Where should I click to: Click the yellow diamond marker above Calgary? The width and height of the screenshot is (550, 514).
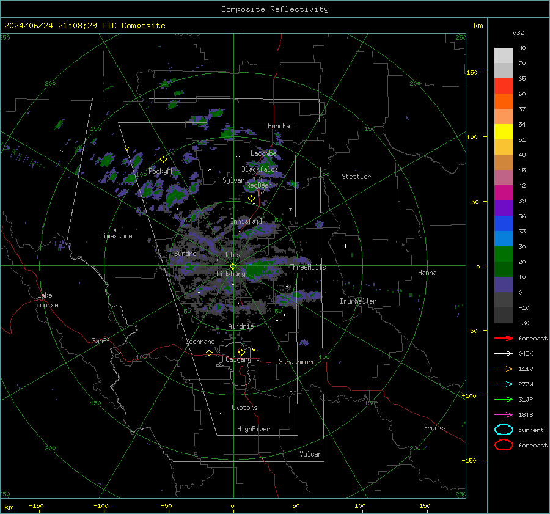tap(241, 352)
